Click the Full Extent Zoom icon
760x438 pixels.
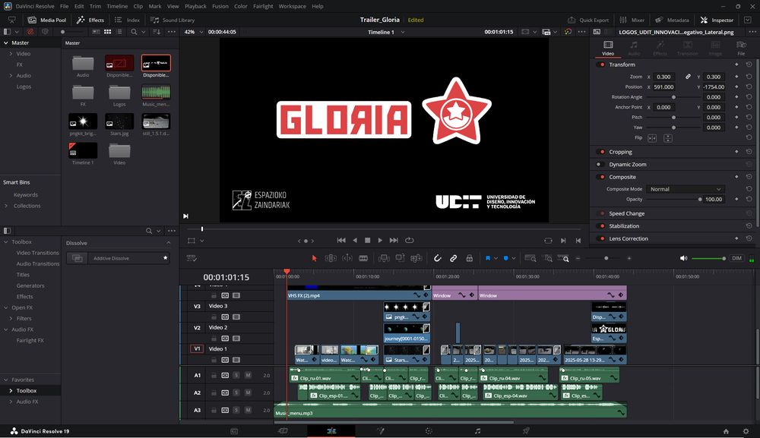click(530, 258)
